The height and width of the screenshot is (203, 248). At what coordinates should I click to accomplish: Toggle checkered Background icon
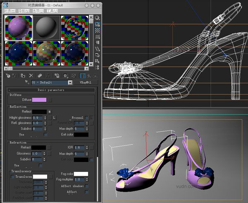(x=97, y=30)
